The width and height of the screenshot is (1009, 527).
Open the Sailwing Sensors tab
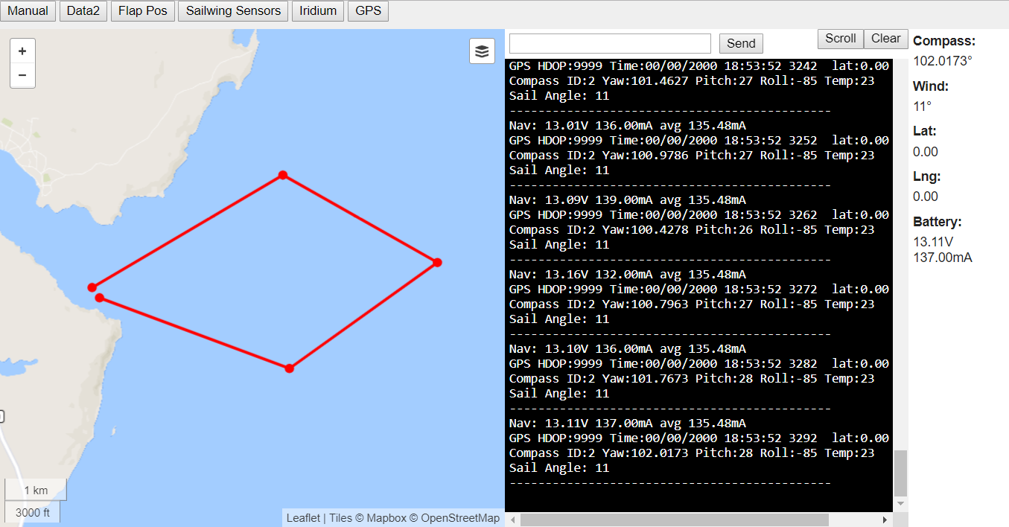coord(233,11)
